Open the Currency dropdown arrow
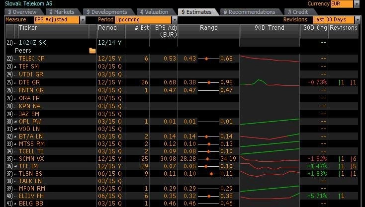 click(x=357, y=3)
